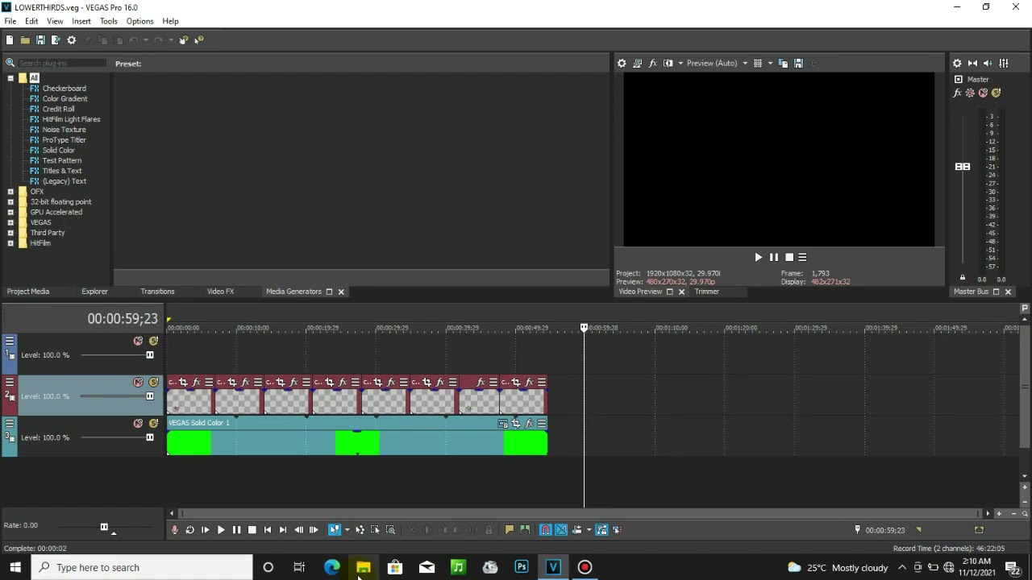Click the Insert Region icon
The image size is (1032, 580).
coord(525,529)
